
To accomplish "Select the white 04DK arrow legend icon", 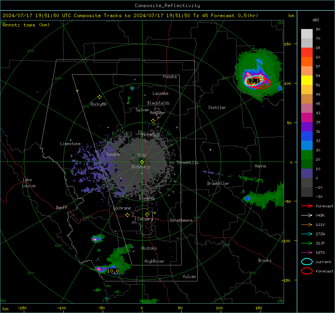I will tap(307, 215).
